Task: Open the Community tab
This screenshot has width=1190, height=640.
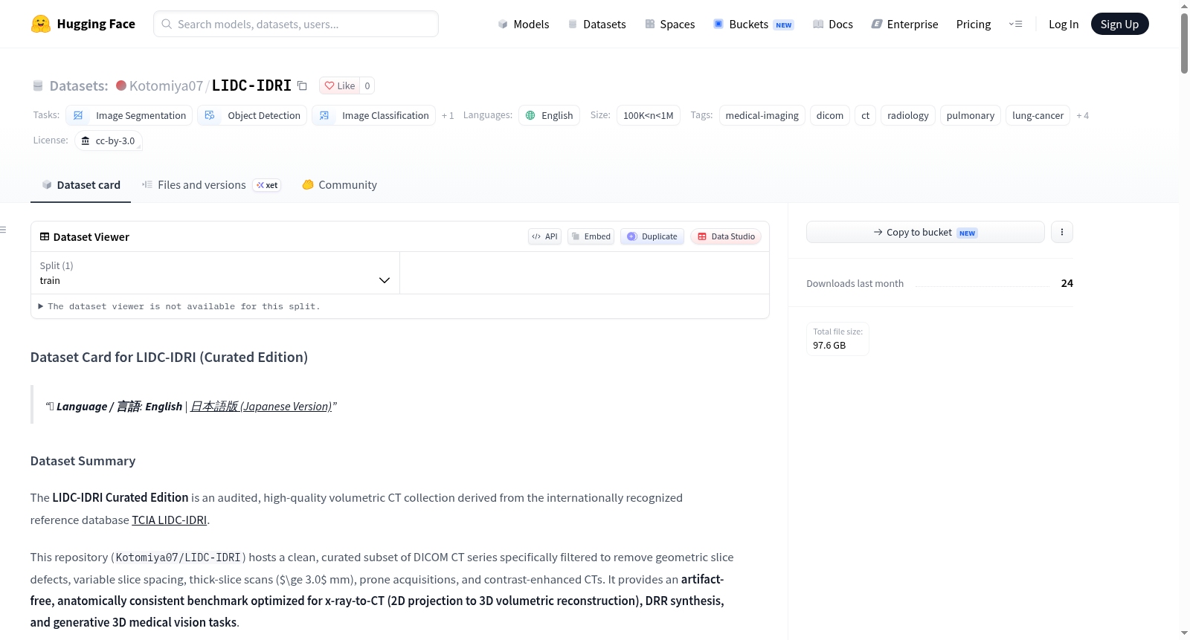Action: (x=339, y=185)
